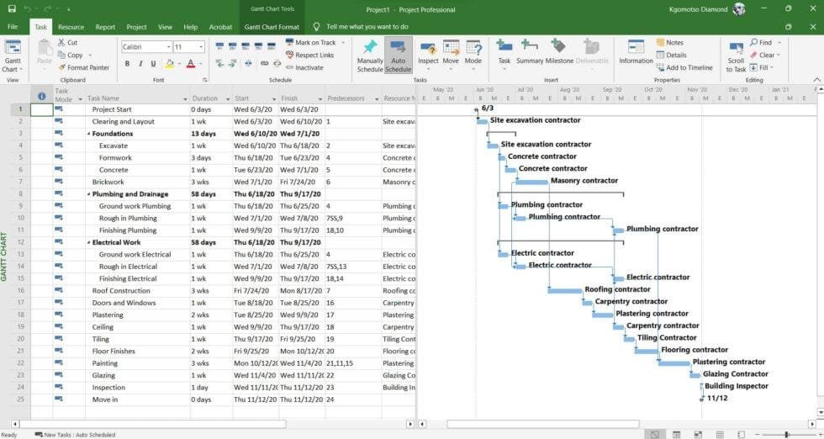
Task: Open task Notes
Action: point(670,43)
